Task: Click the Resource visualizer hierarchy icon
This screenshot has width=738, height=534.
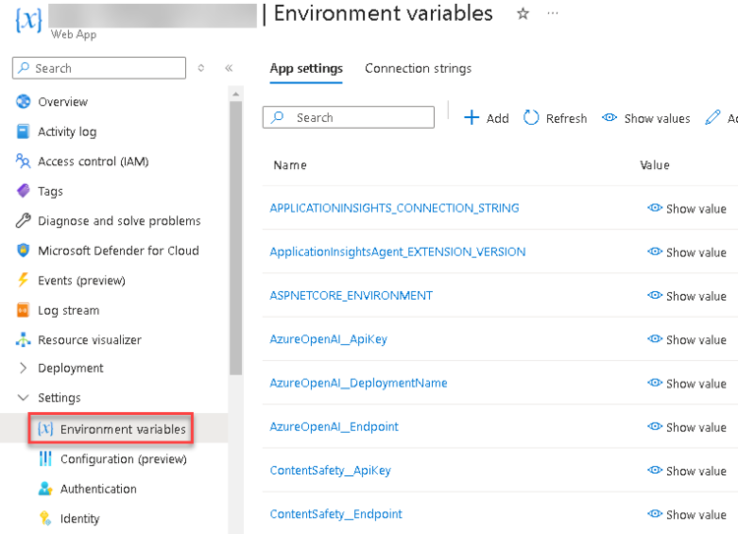Action: click(x=23, y=339)
